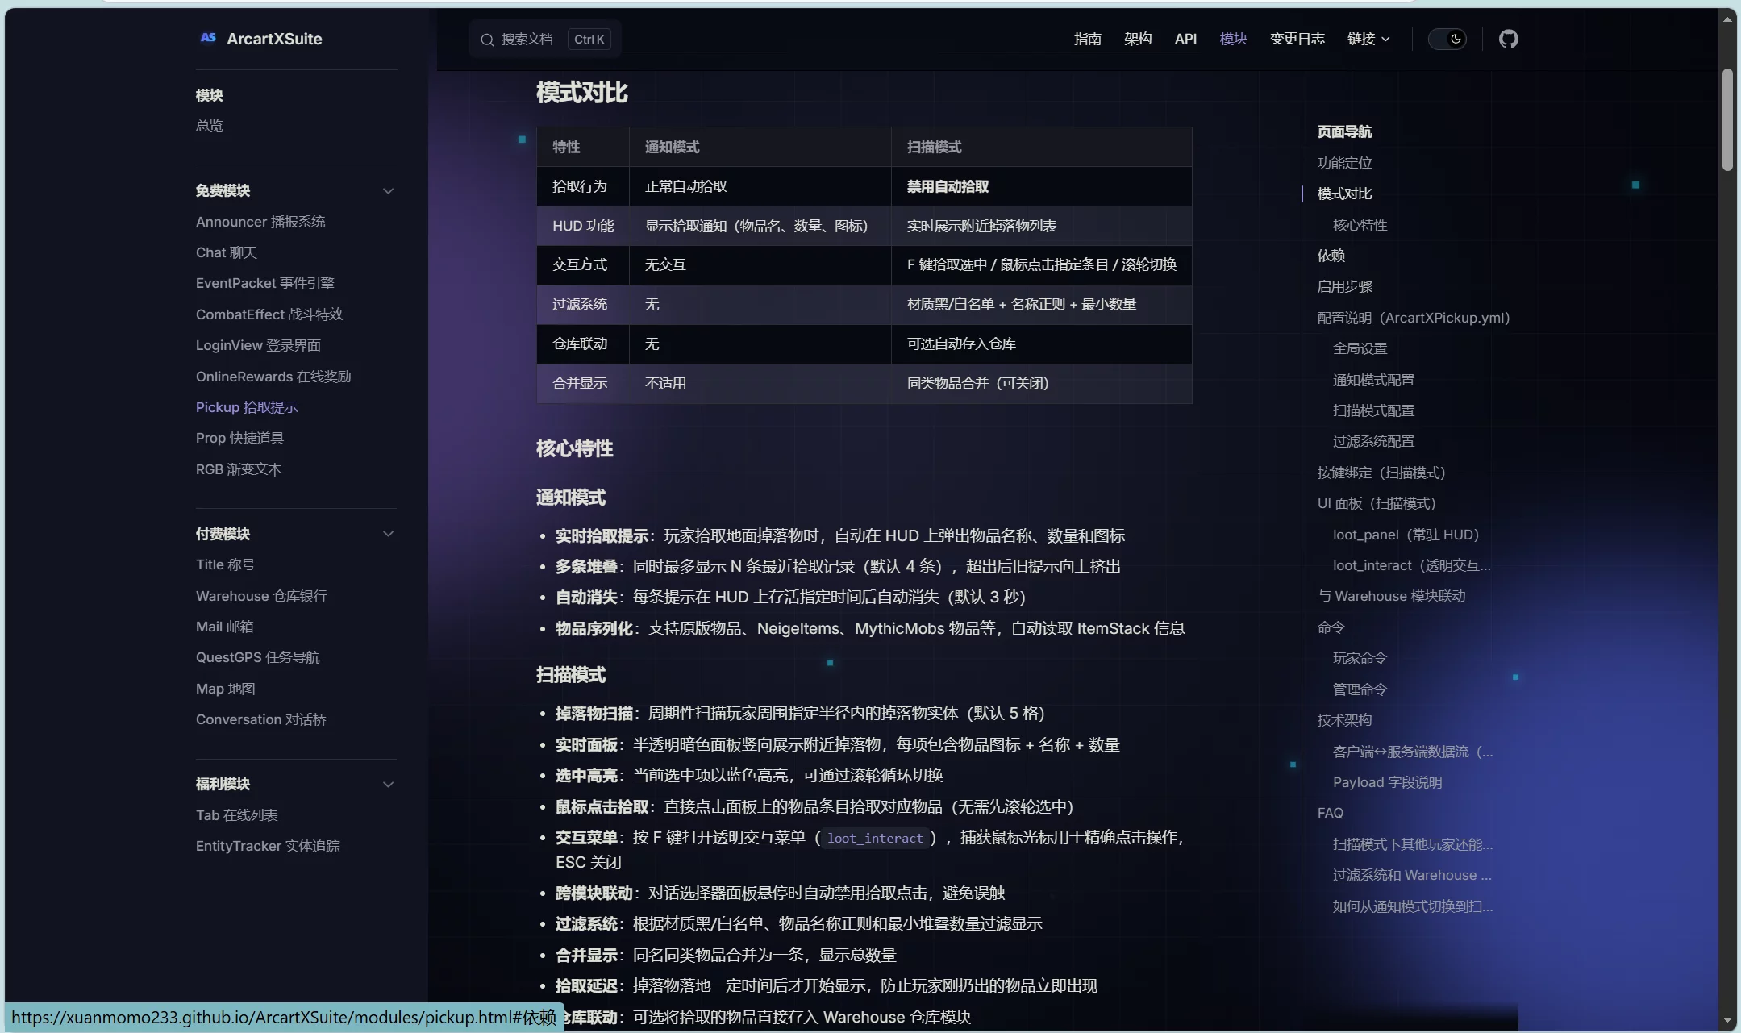Jump to FAQ outline entry
This screenshot has height=1033, width=1741.
click(x=1331, y=813)
